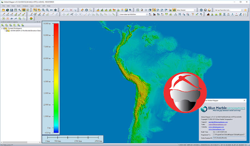Click the 3D View globe icon
250x146 pixels.
pyautogui.click(x=202, y=10)
